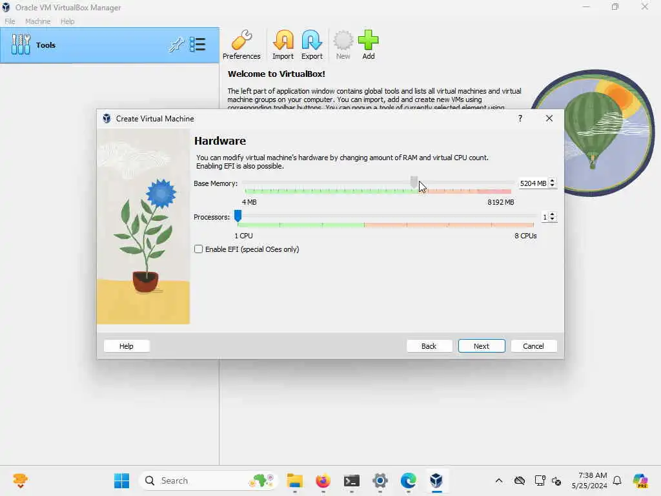This screenshot has height=496, width=661.
Task: Click the Import appliance icon
Action: (x=283, y=45)
